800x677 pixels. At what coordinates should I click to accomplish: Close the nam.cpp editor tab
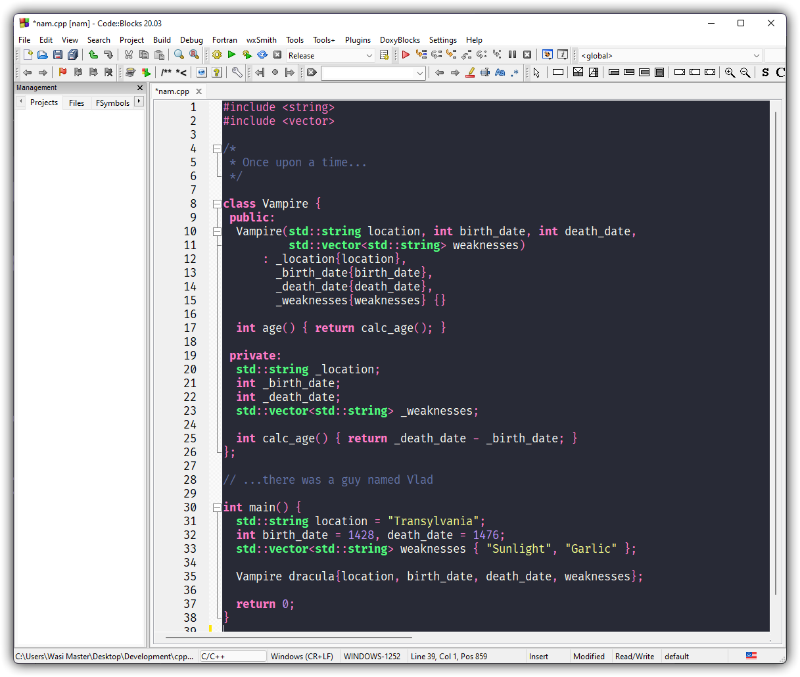click(x=199, y=91)
